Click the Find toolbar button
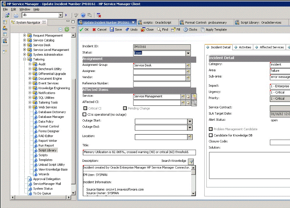Screen dimensions: 290x208 coord(162,29)
